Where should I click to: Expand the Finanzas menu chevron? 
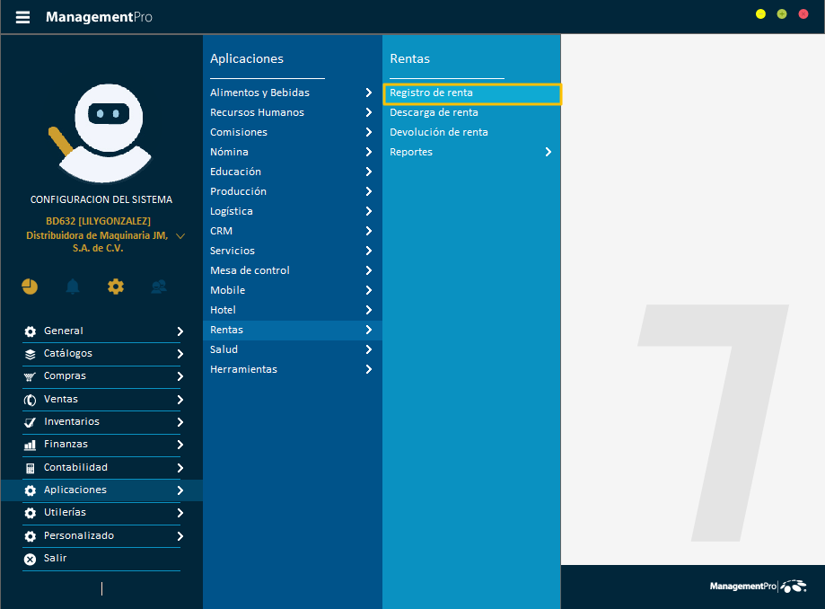(180, 445)
